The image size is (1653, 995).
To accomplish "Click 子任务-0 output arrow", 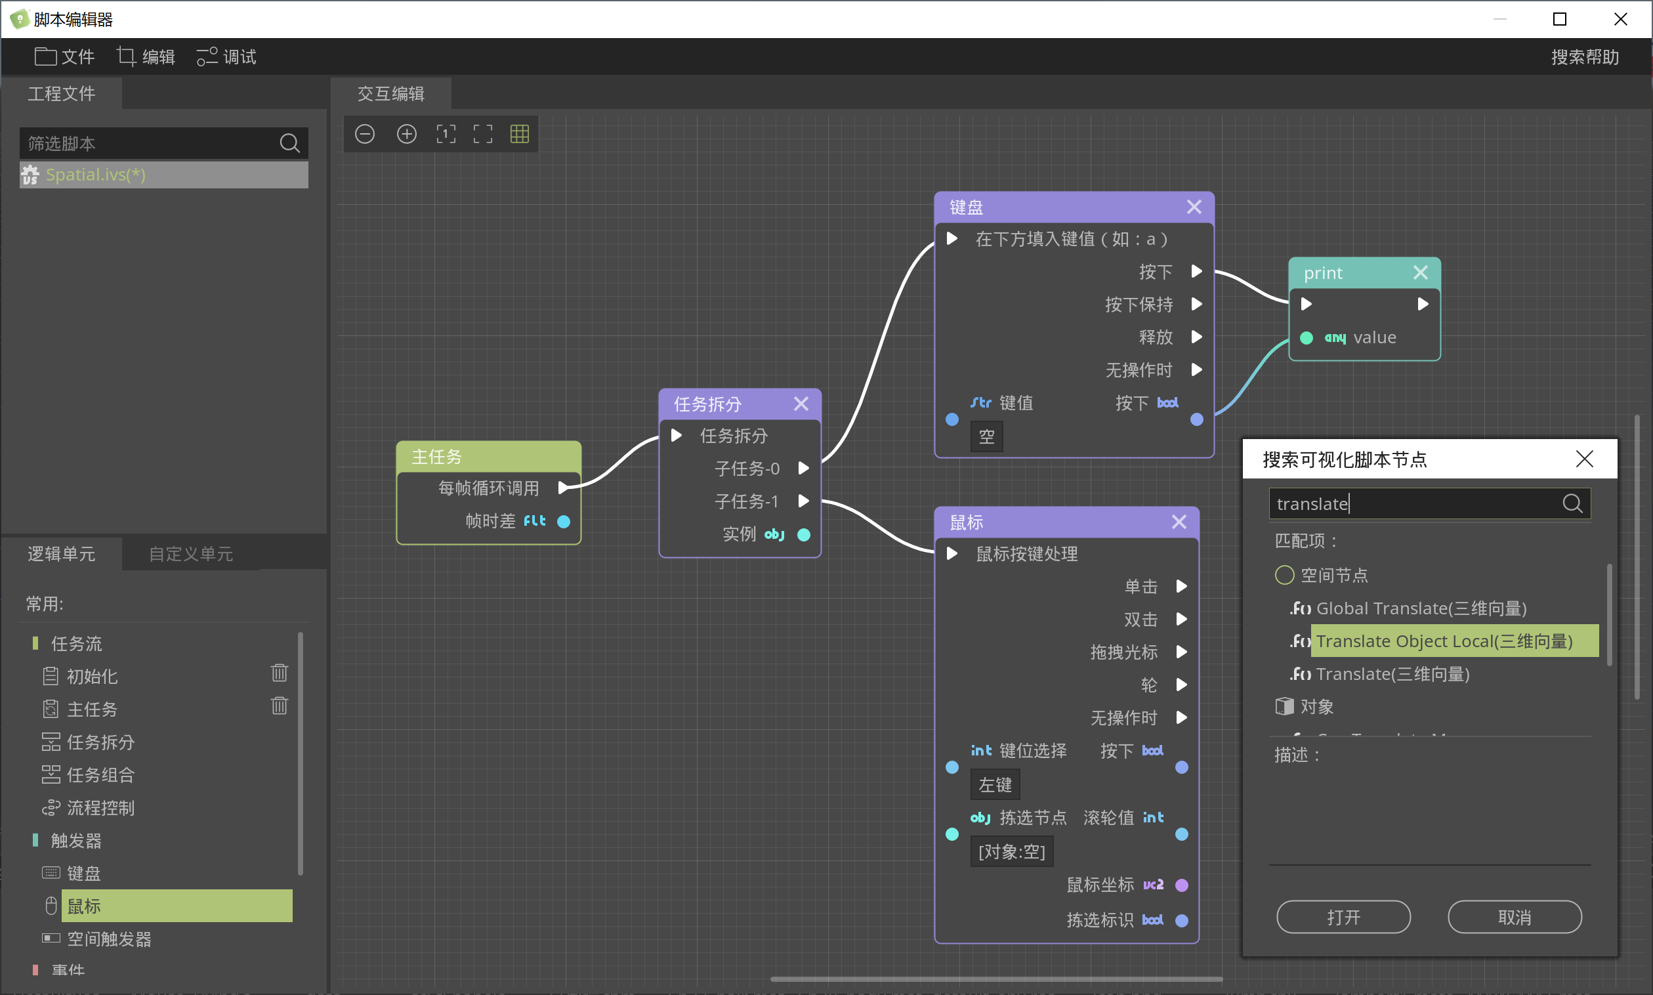I will coord(804,468).
